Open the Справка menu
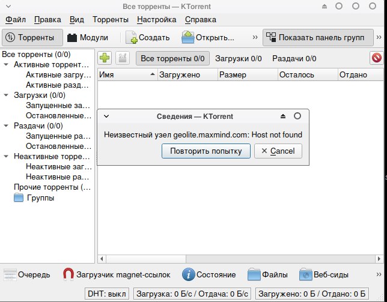 201,19
